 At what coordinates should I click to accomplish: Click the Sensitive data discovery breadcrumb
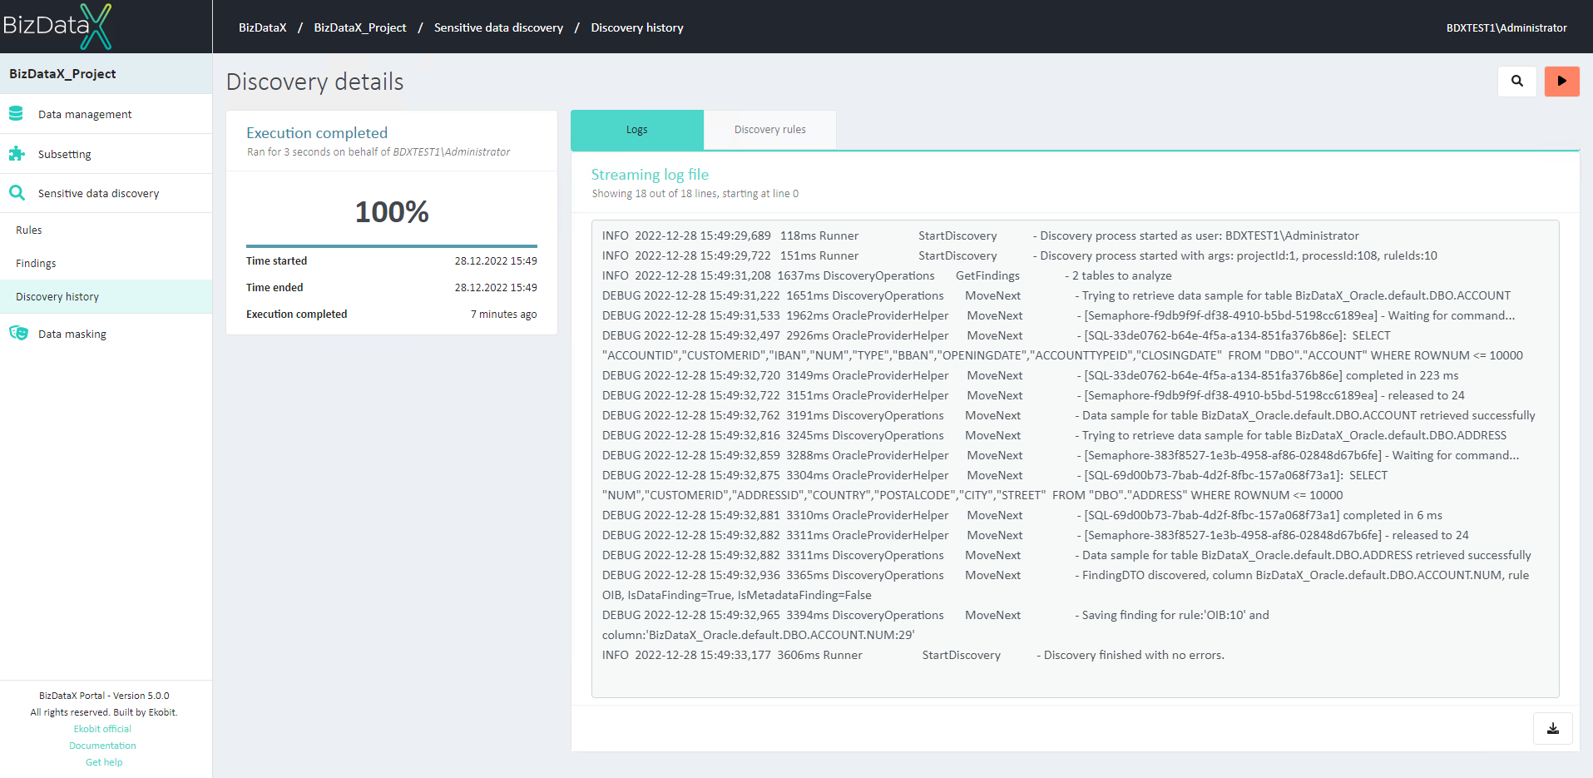(498, 27)
